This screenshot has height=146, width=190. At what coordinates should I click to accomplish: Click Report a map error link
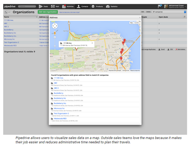click(x=135, y=70)
